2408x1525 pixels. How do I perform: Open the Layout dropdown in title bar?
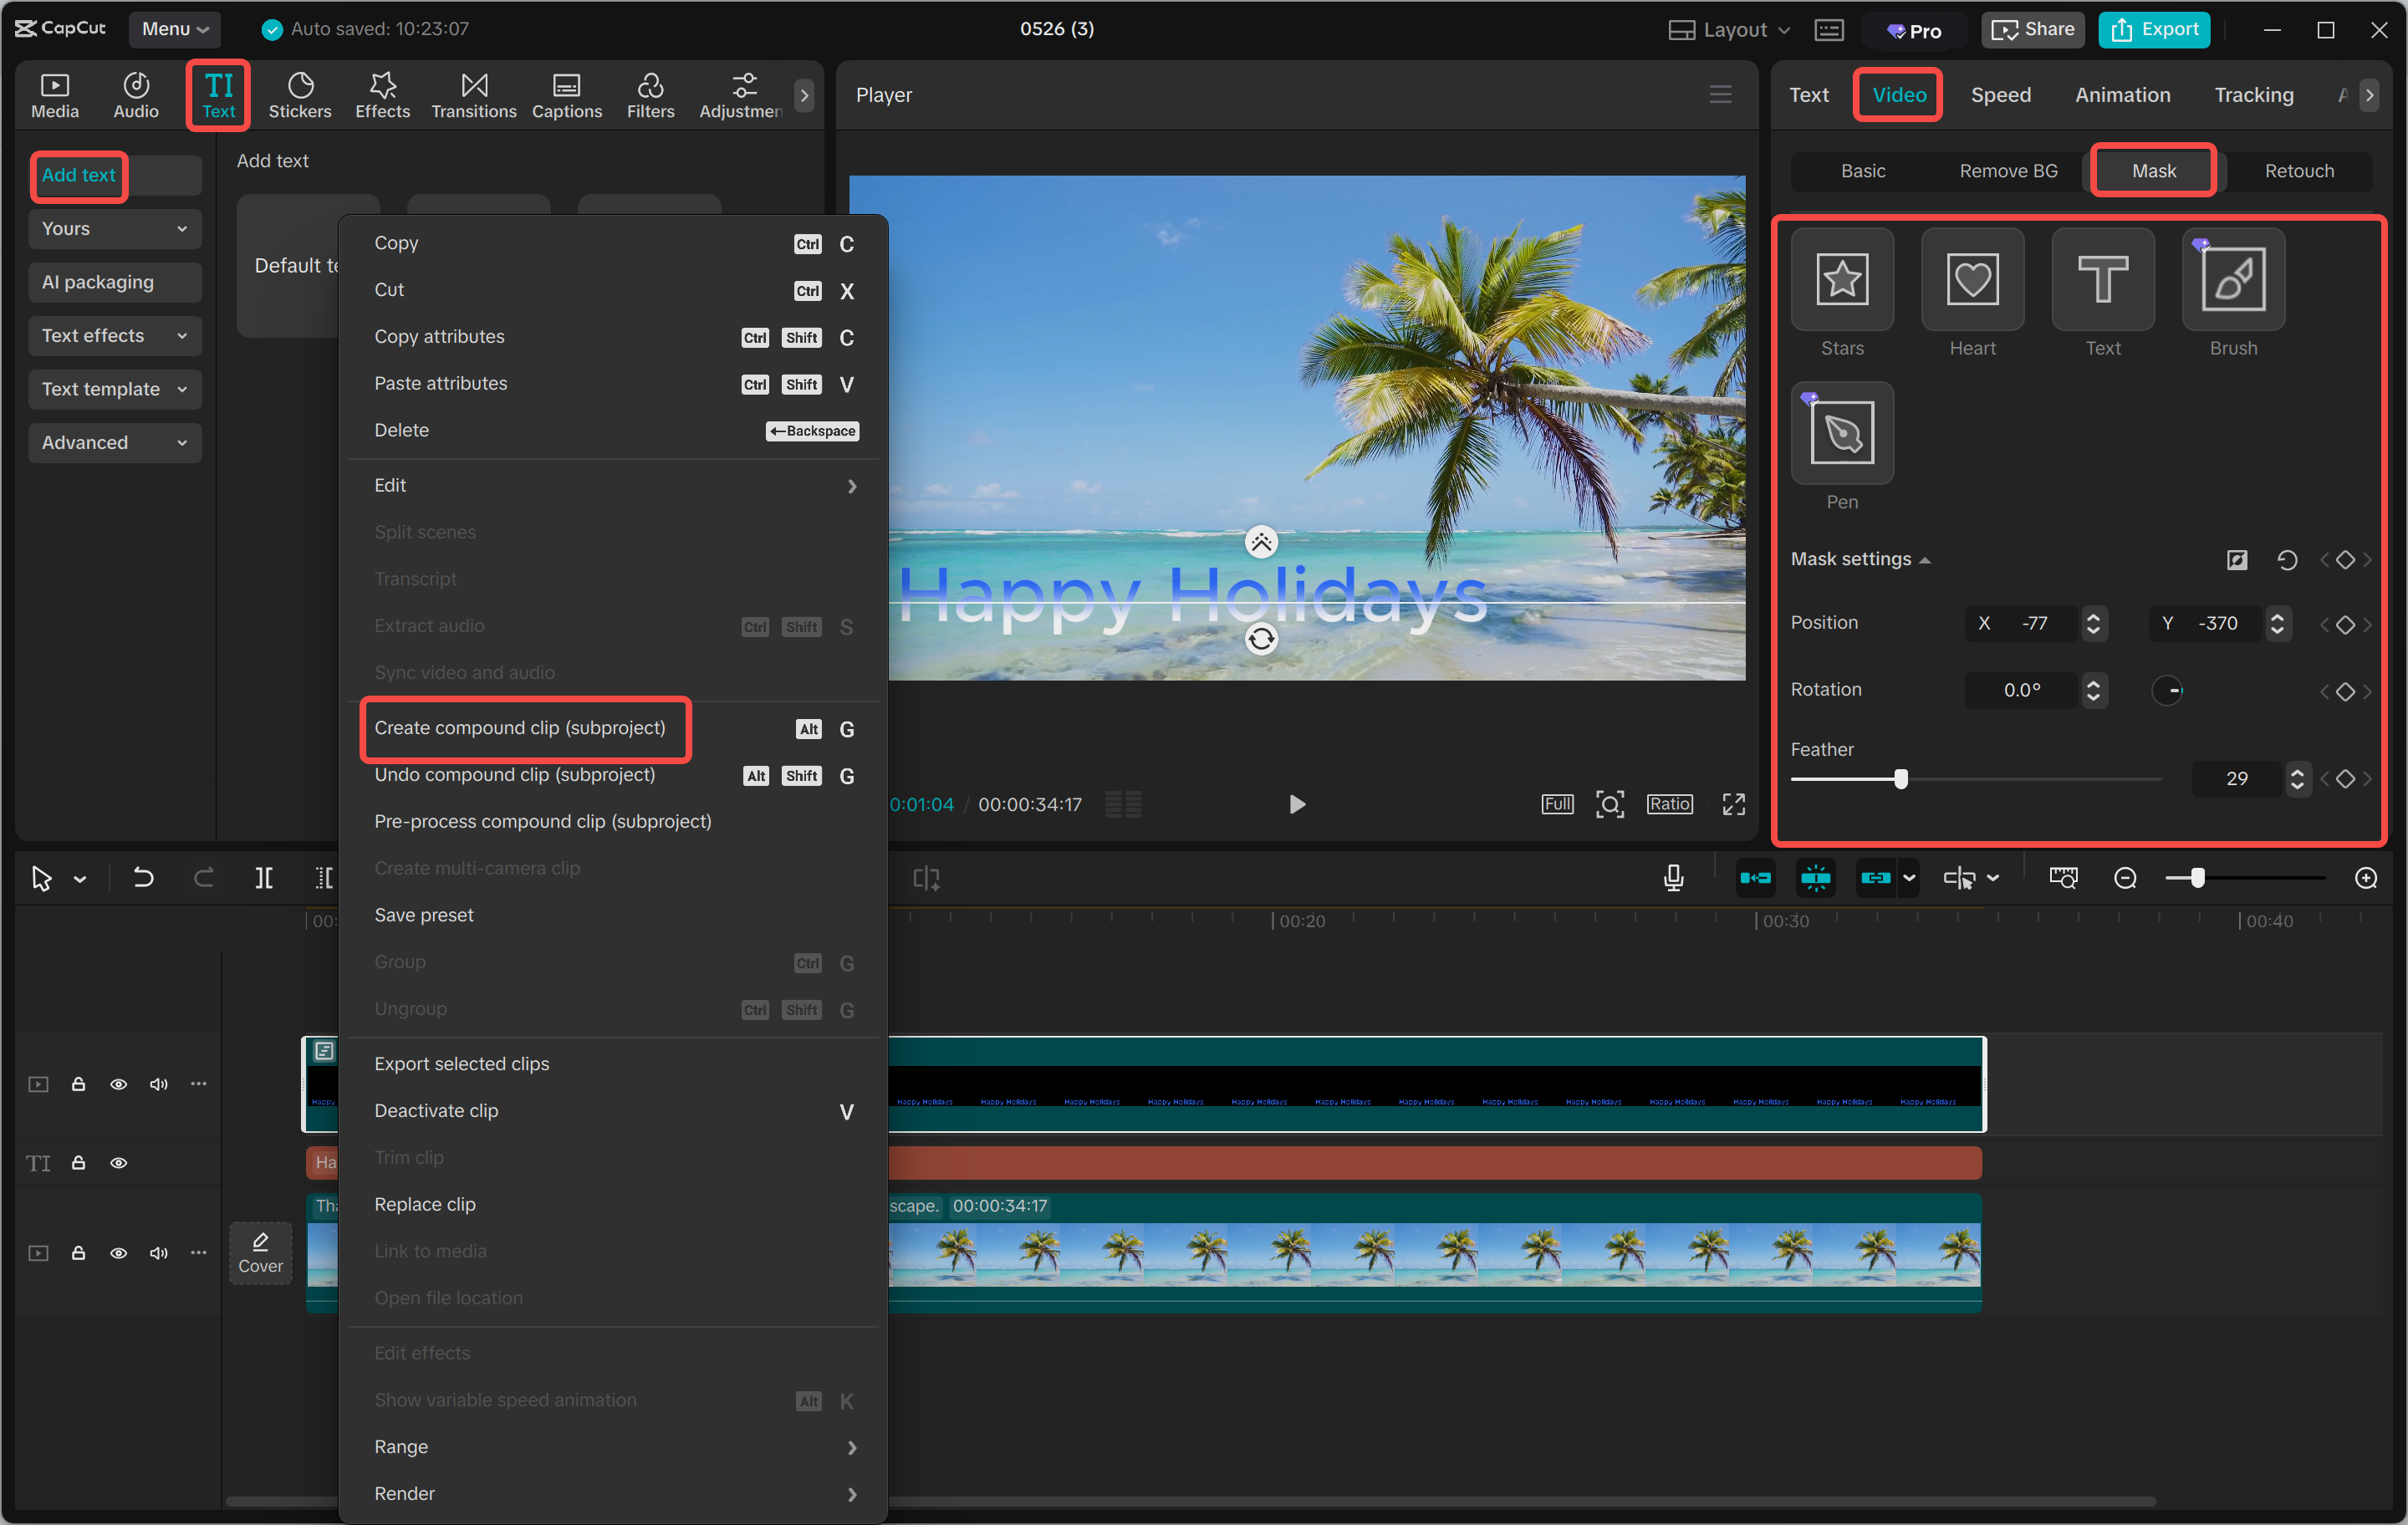click(1730, 30)
